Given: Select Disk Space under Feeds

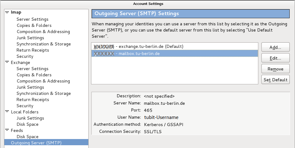Looking at the screenshot, I should (x=27, y=137).
